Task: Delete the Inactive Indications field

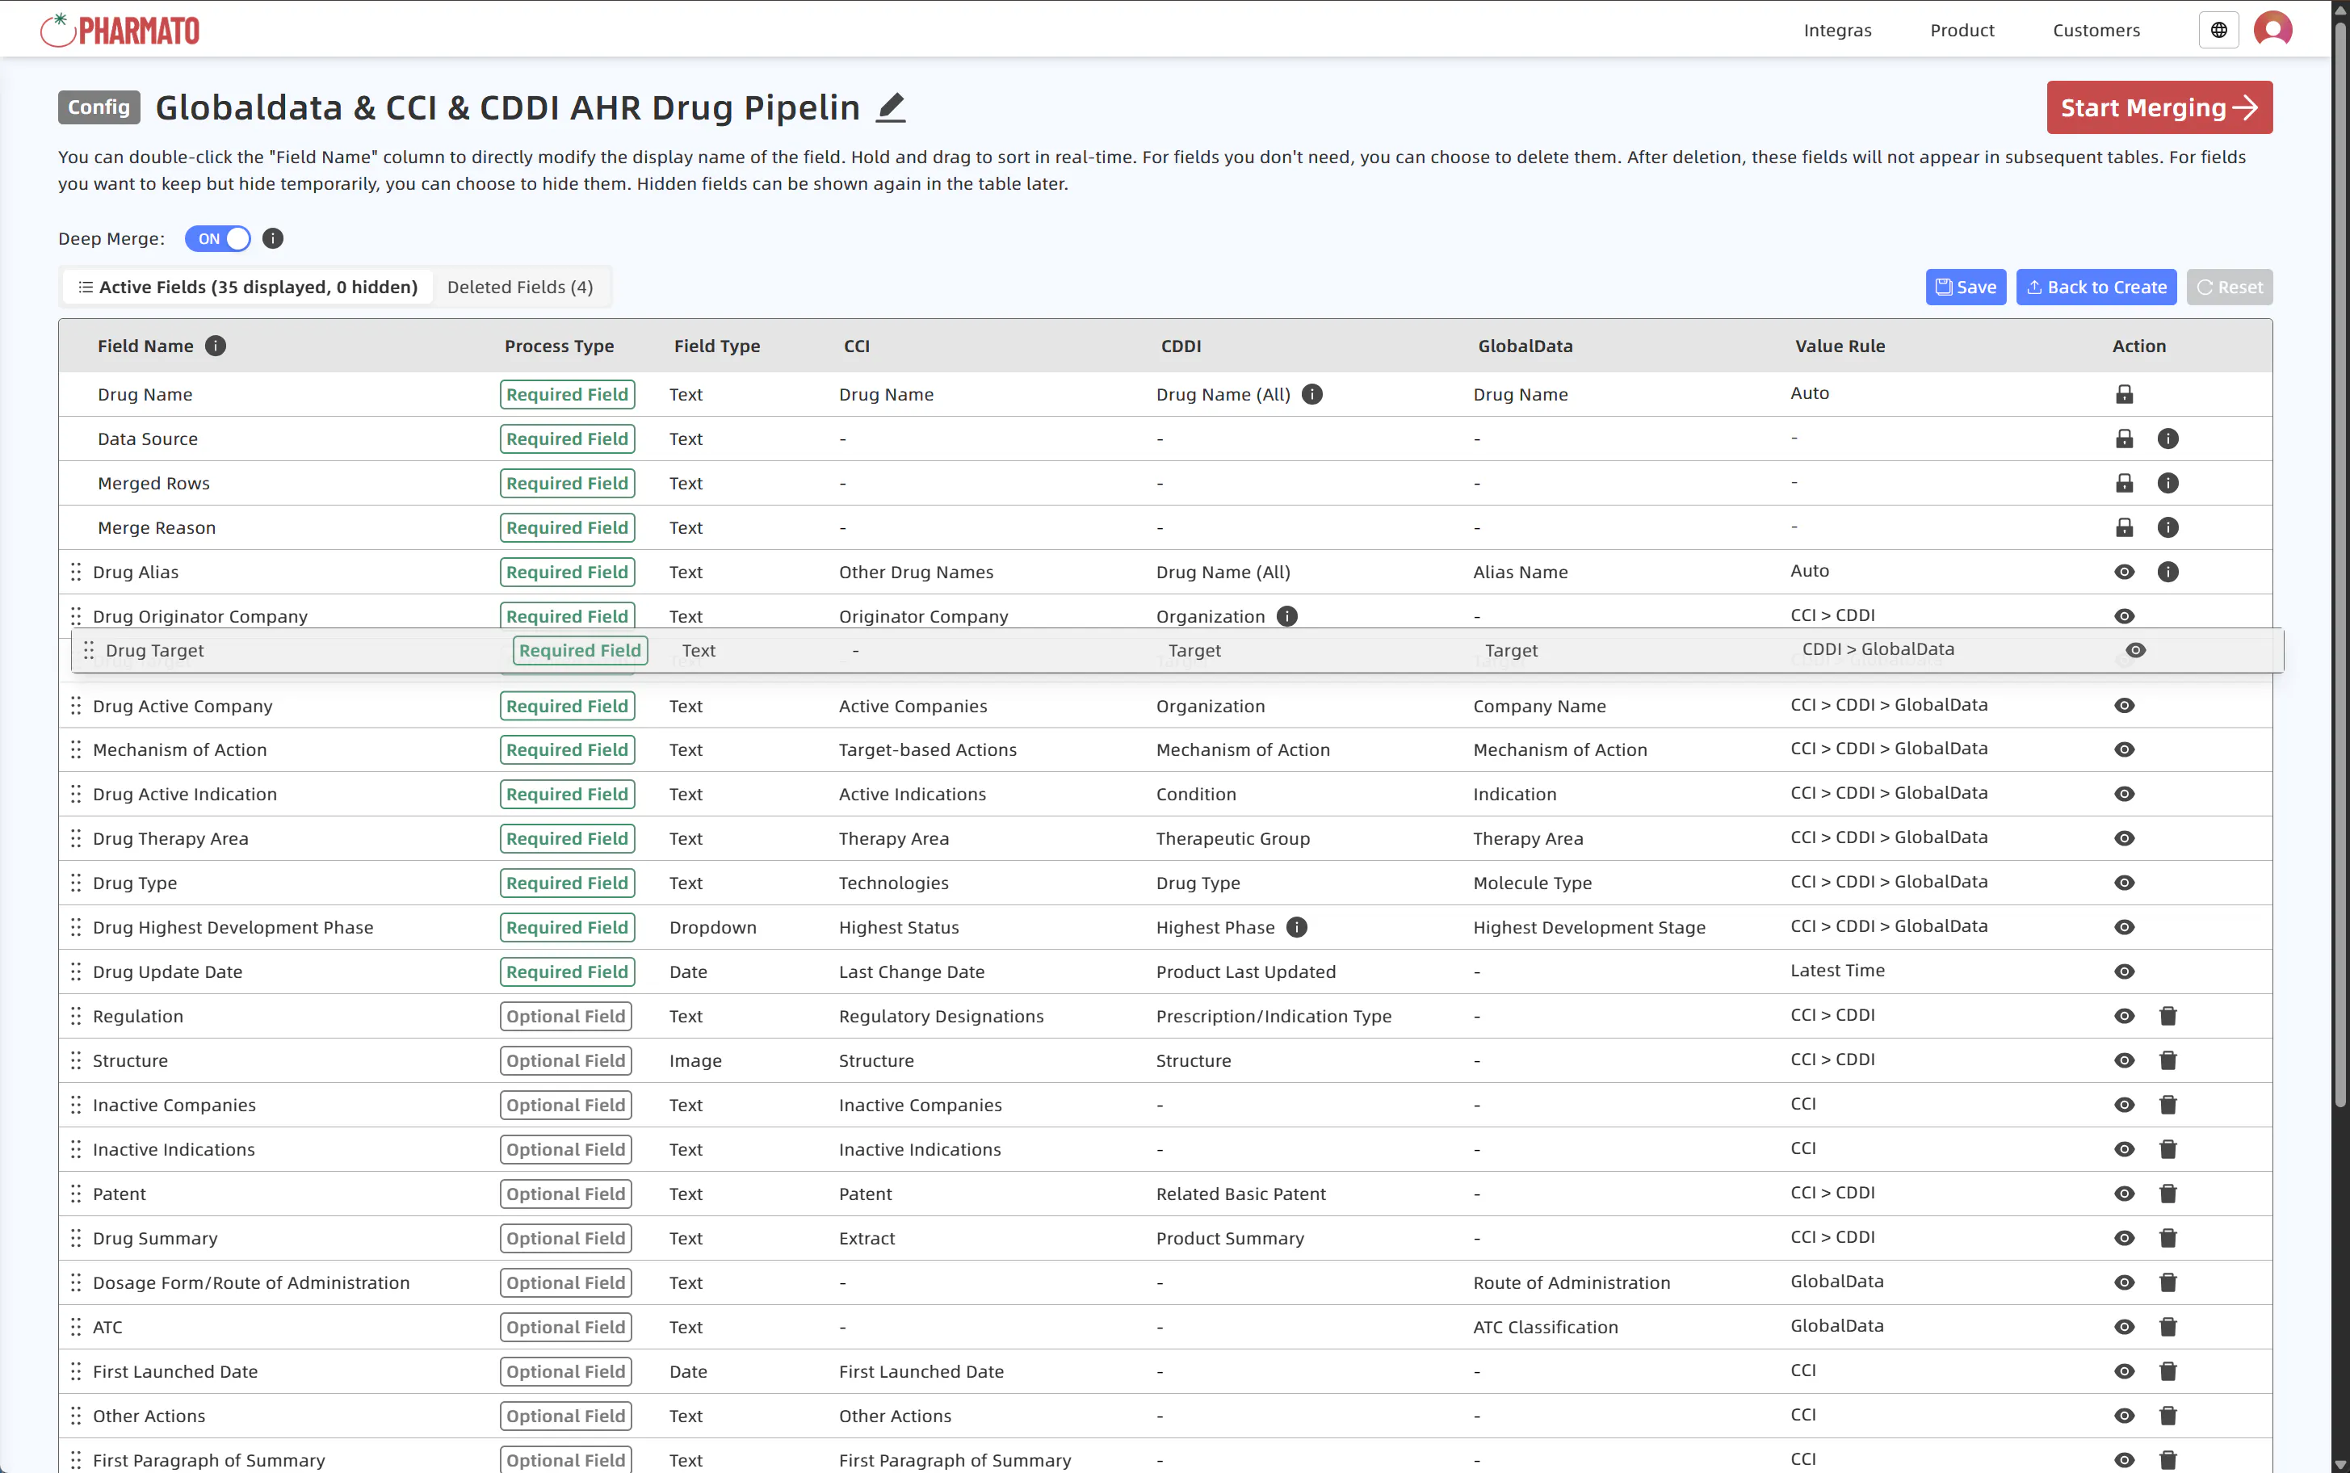Action: click(2167, 1149)
